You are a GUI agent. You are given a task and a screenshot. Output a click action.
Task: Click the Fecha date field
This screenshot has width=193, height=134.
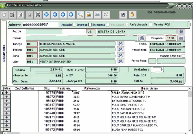point(167,44)
